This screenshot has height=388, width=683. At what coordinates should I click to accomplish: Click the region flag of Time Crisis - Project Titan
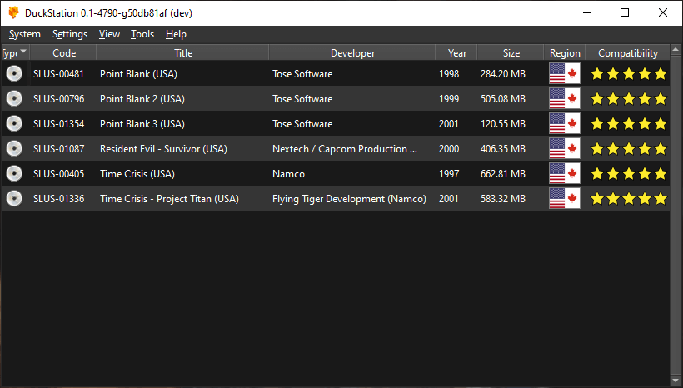pos(565,198)
